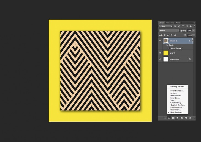The width and height of the screenshot is (201, 142).
Task: Create a new group folder icon
Action: 182,118
